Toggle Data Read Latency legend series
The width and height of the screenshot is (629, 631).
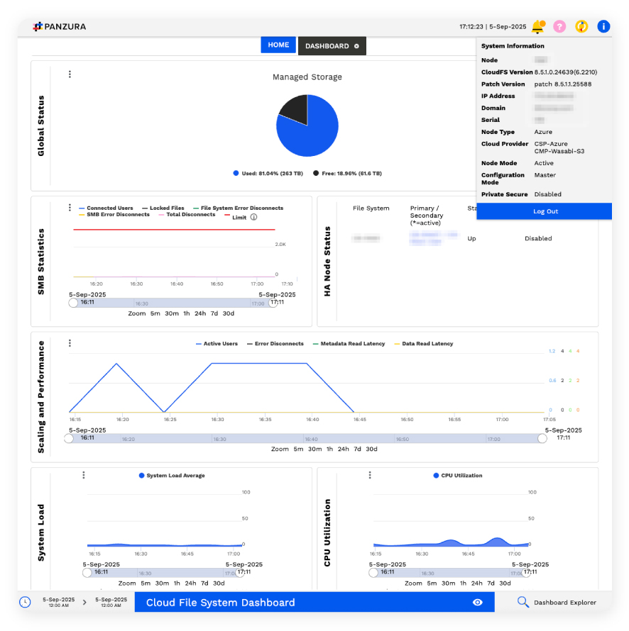point(424,344)
